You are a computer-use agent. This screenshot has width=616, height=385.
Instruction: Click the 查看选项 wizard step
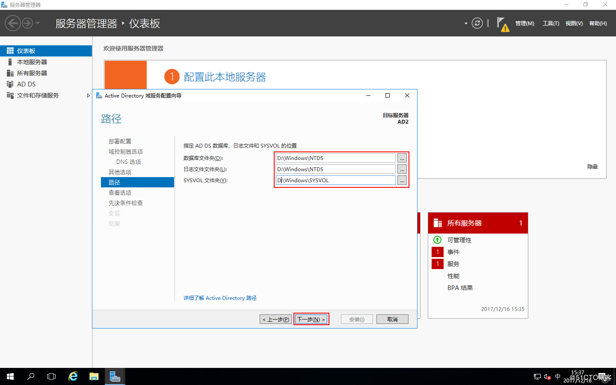[x=120, y=192]
